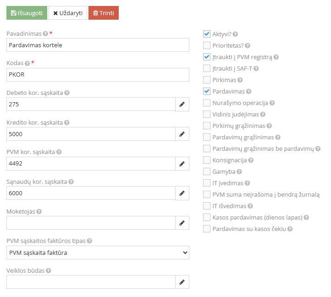
Task: Open Mokėtojas selector with pencil icon
Action: click(182, 223)
